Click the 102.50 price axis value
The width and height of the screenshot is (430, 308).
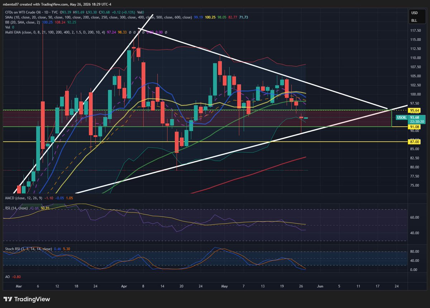(416, 85)
